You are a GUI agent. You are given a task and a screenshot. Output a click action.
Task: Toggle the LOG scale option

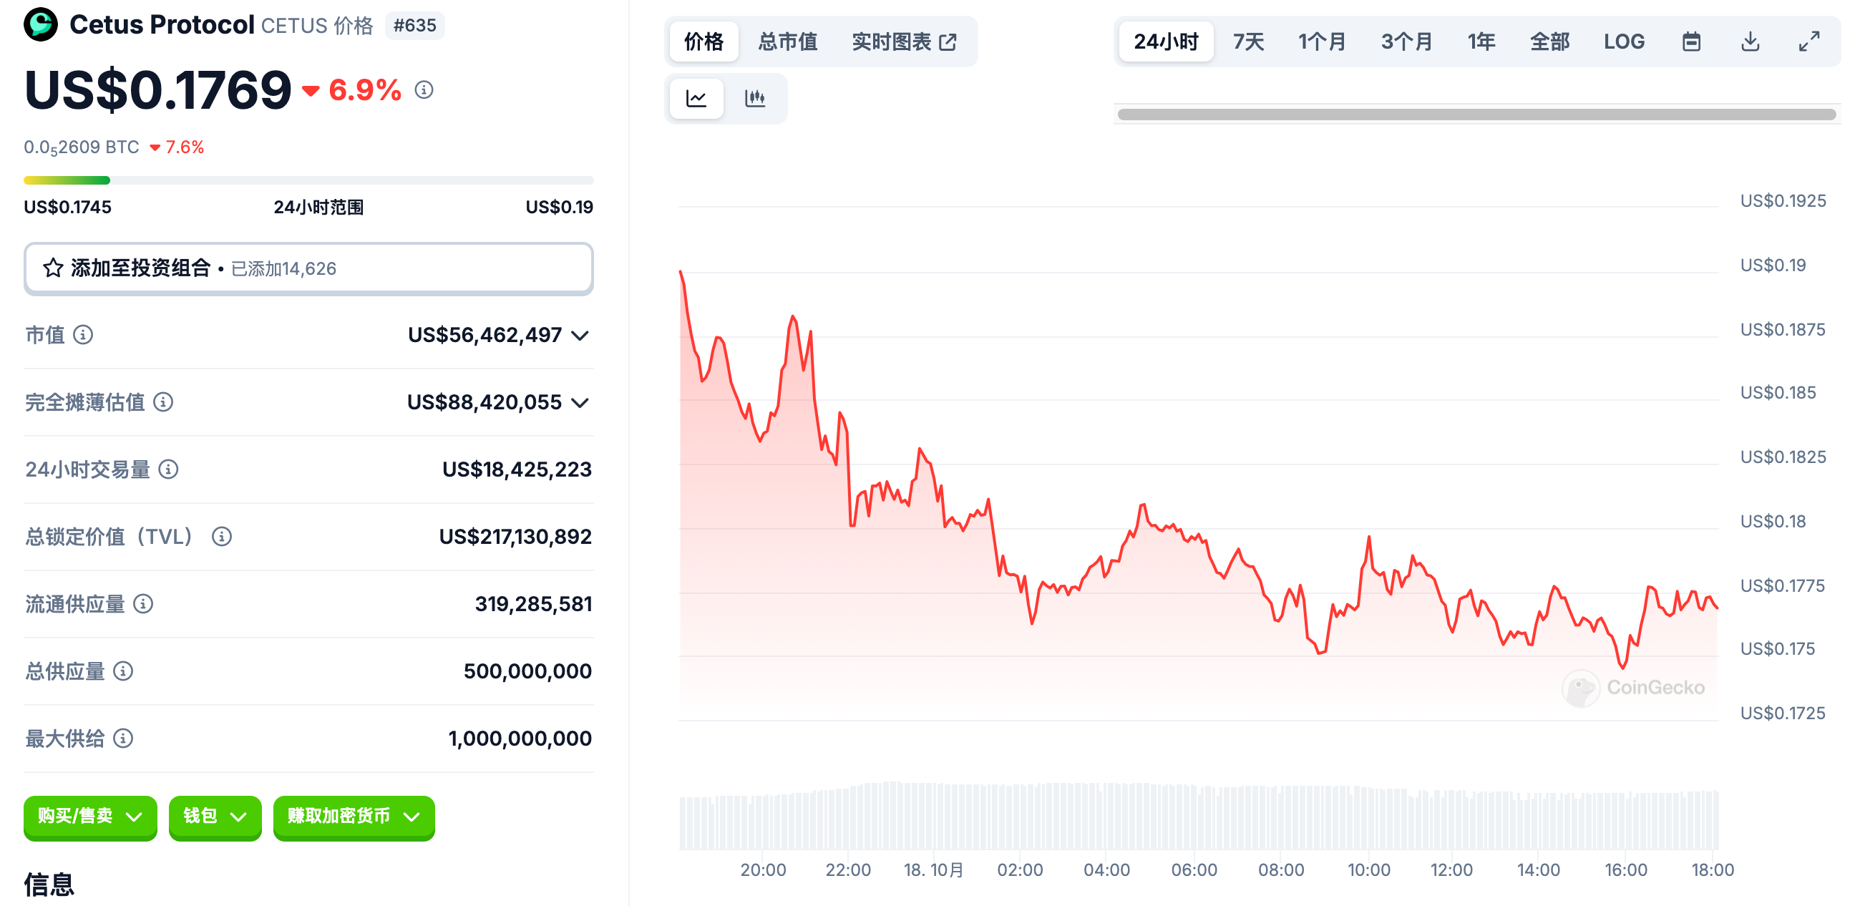point(1624,42)
